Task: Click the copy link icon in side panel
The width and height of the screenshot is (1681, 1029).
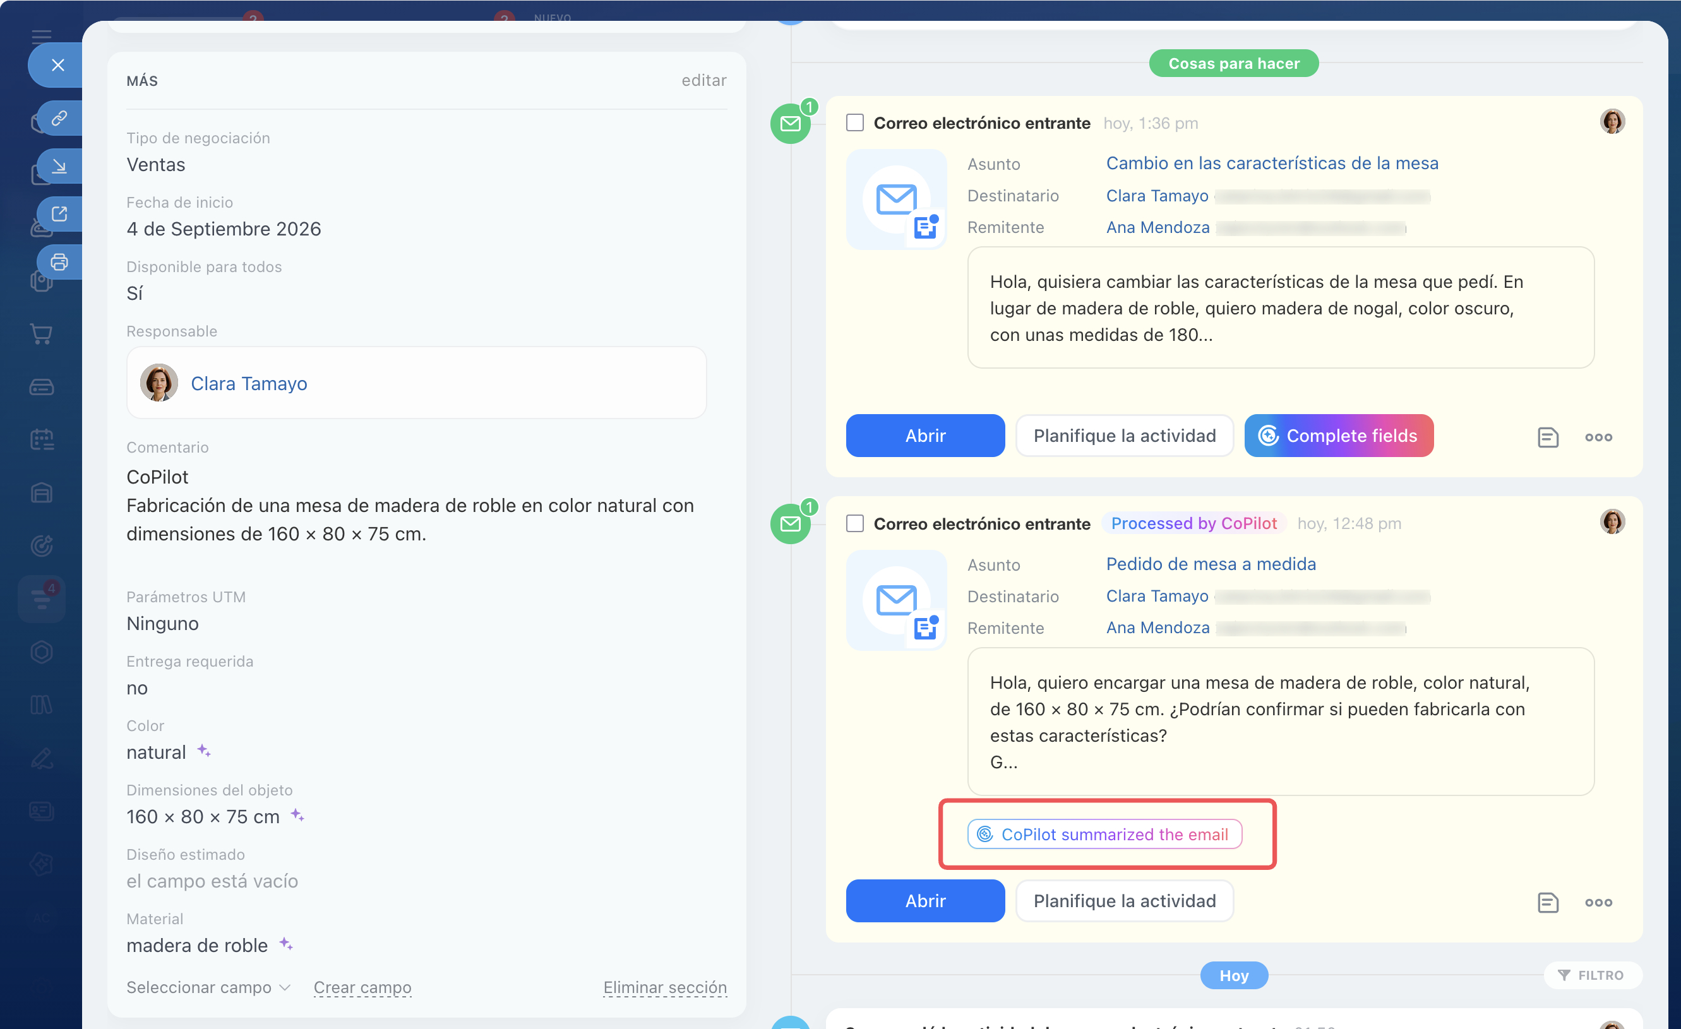Action: (x=59, y=119)
